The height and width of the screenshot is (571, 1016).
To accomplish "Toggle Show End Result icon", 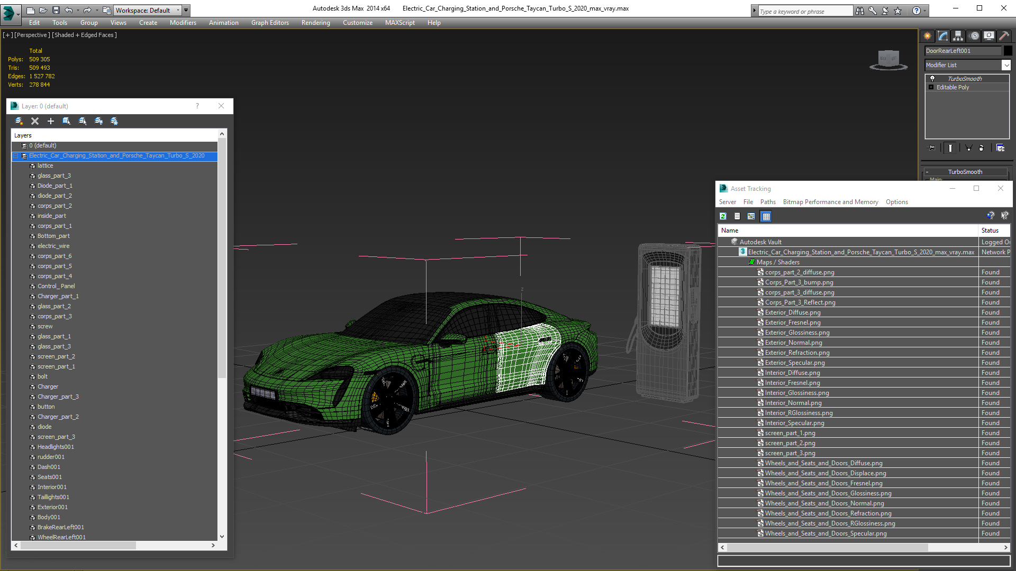I will [950, 148].
